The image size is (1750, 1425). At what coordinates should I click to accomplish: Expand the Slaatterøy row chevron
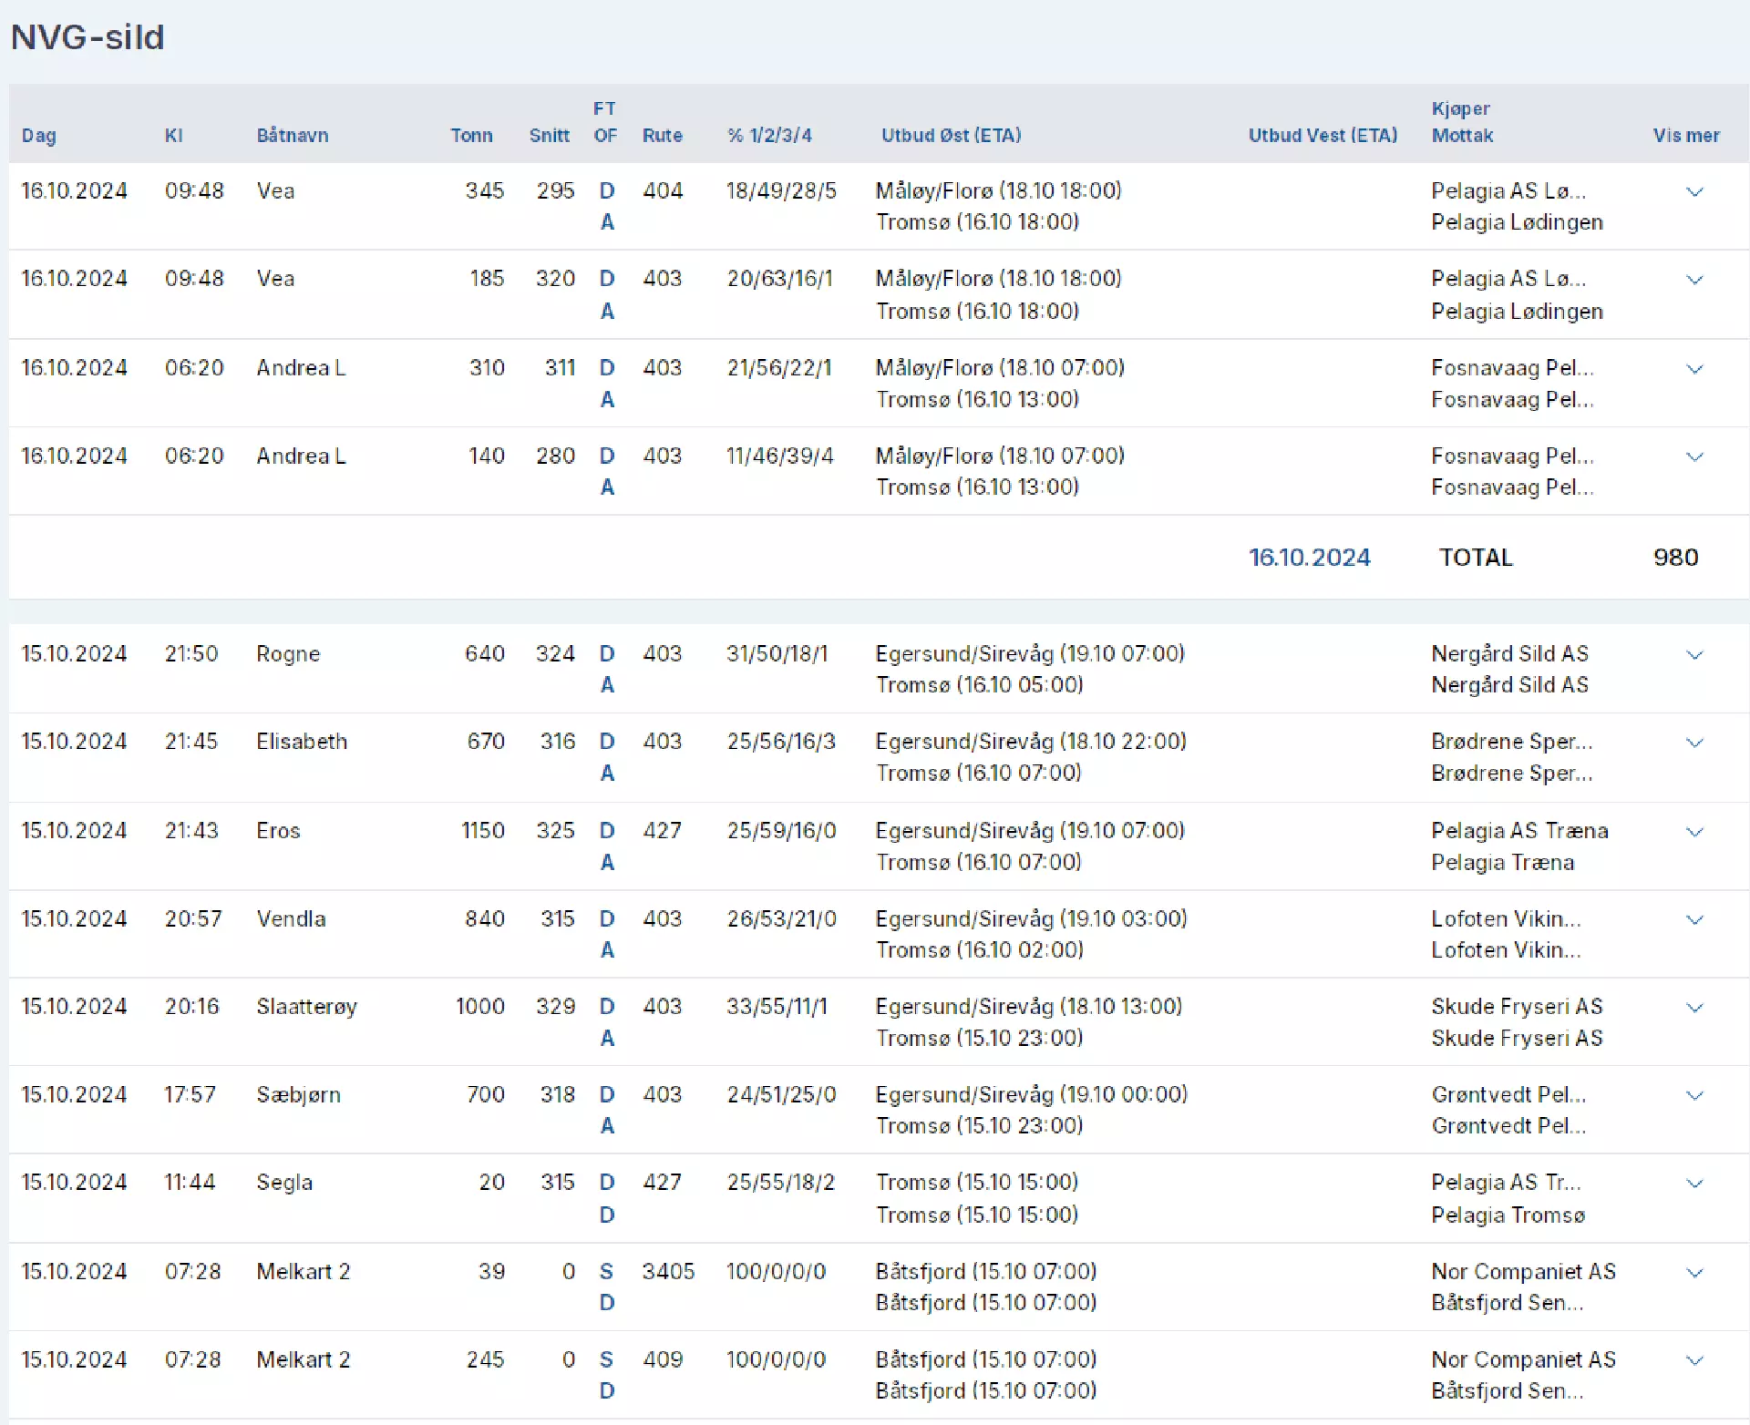click(1694, 1007)
